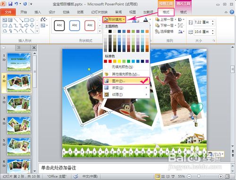Screen dimensions: 236x180
Task: Click the Redo/Repeat icon
Action: click(25, 4)
